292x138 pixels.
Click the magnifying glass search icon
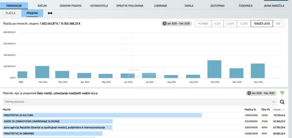282,102
